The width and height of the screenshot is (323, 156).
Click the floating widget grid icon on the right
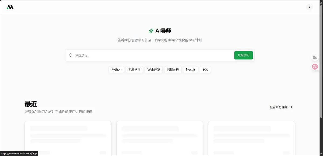(315, 57)
